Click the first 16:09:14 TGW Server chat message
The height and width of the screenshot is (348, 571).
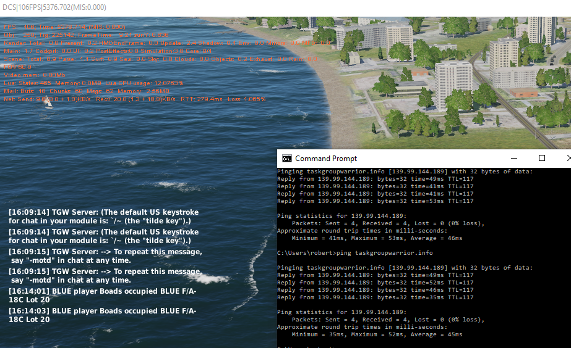104,217
